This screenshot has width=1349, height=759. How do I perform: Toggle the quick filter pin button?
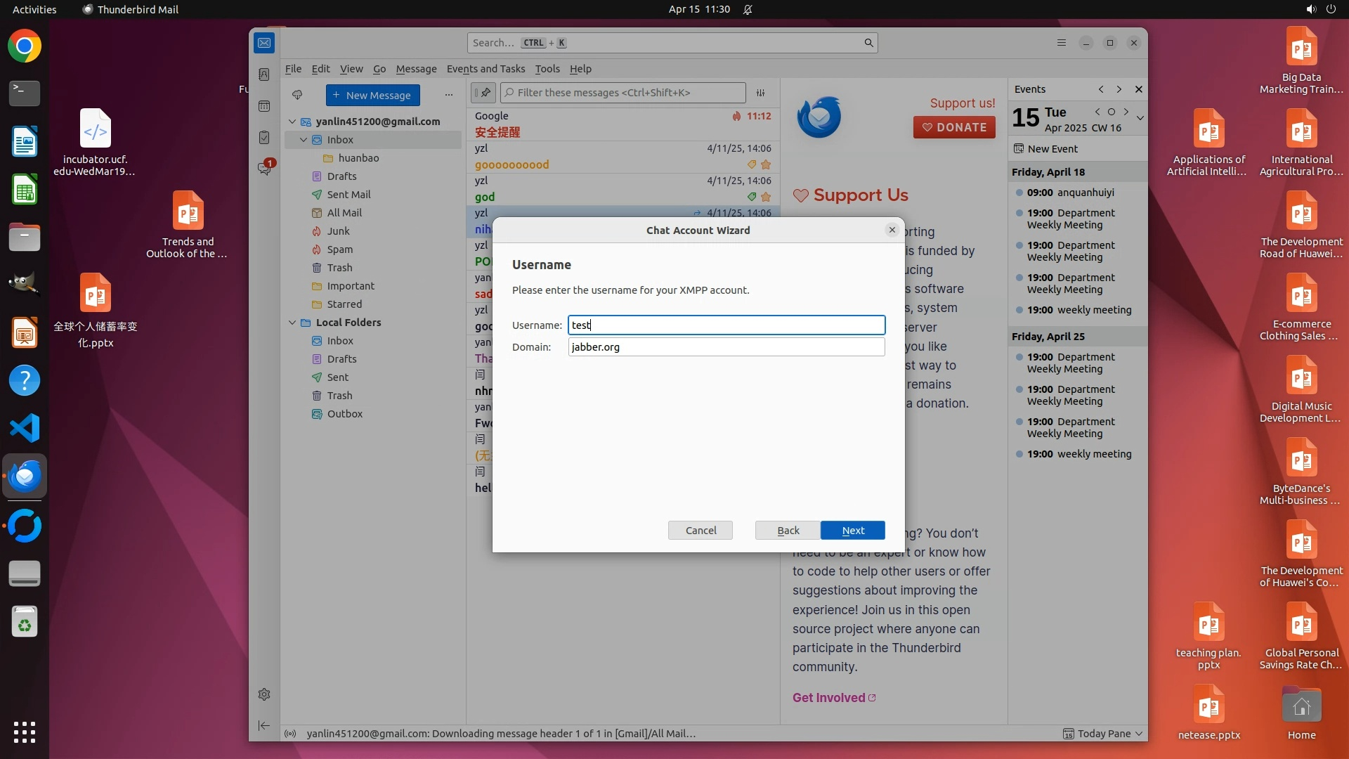(483, 93)
